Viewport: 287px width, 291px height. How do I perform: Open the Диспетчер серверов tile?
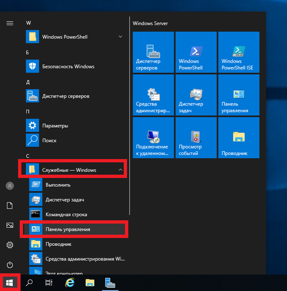coord(153,52)
